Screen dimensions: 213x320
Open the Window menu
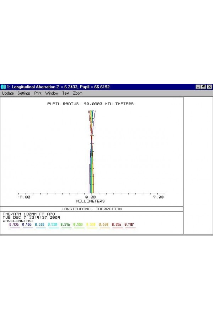coord(52,94)
